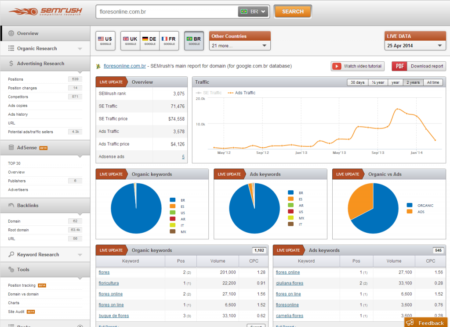Screen dimensions: 450x327
Task: Select the UK Google flag database
Action: (x=131, y=41)
